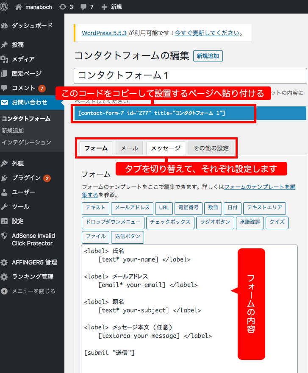The width and height of the screenshot is (308, 373).
Task: Insert a 電話番号 tag
Action: pos(189,208)
